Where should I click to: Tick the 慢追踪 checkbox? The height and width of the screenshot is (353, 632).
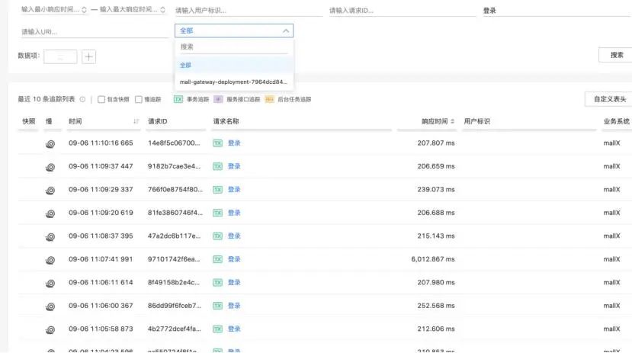[139, 99]
